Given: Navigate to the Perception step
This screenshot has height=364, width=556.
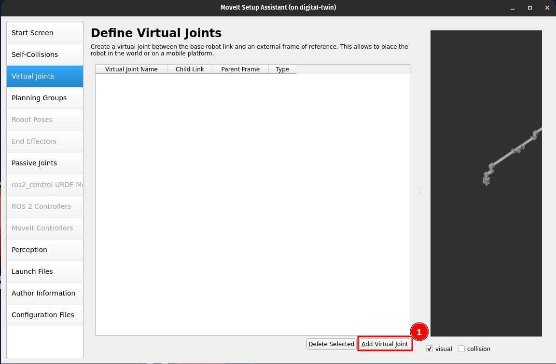Looking at the screenshot, I should [x=44, y=250].
